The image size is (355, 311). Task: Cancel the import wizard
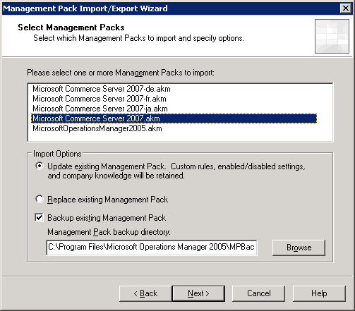258,293
